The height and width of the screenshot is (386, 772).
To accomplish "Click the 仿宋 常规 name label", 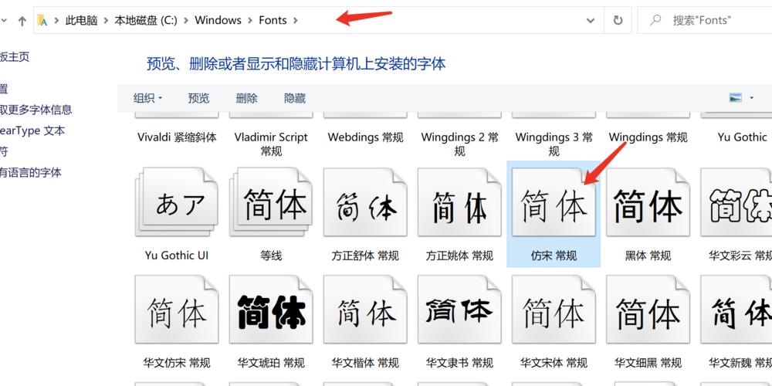I will 554,256.
